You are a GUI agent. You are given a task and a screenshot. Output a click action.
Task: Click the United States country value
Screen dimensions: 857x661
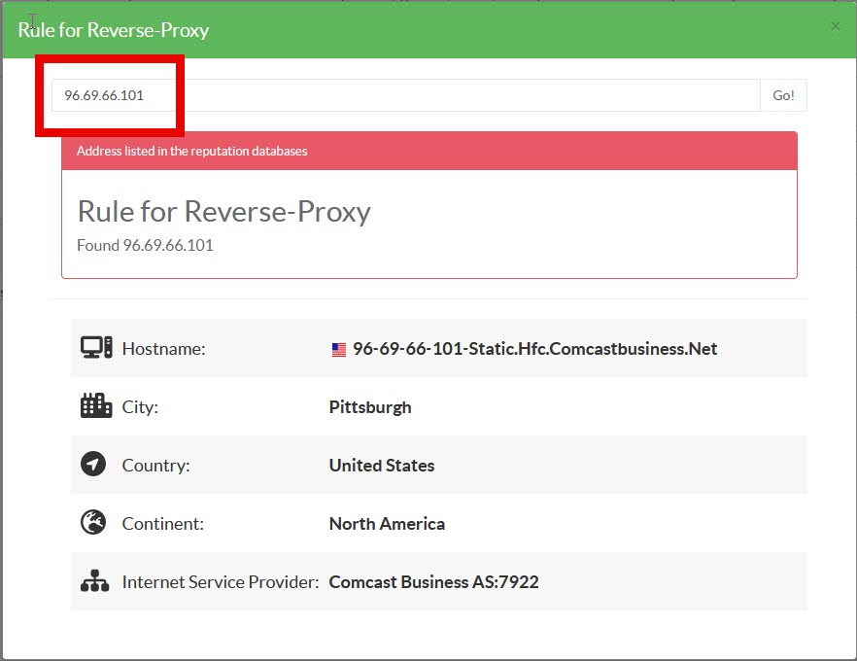(382, 466)
